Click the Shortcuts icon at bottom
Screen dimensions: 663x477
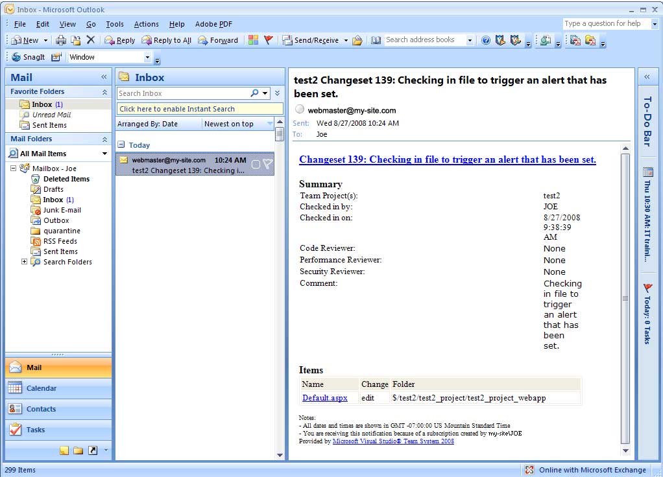[x=93, y=450]
